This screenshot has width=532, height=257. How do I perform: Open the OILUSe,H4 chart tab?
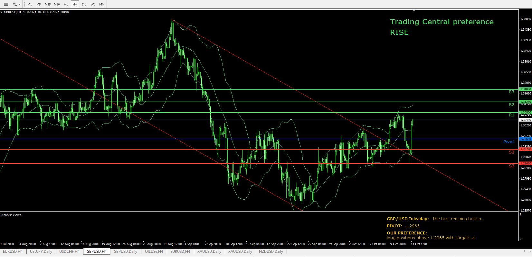(154, 252)
